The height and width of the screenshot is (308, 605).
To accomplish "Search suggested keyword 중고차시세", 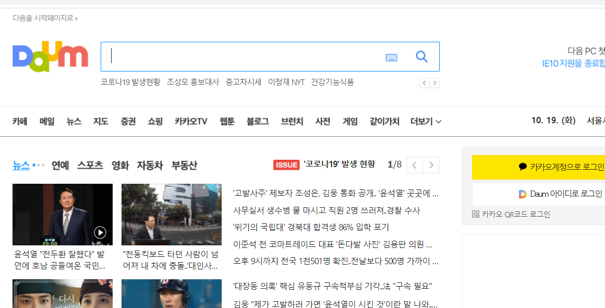I will (244, 82).
